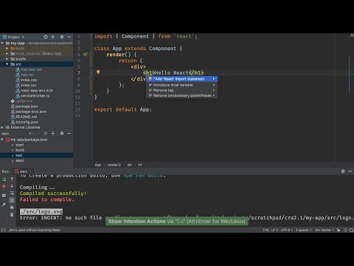Click the add (plus) icon in npm panel
This screenshot has height=266, width=354.
pos(31,133)
